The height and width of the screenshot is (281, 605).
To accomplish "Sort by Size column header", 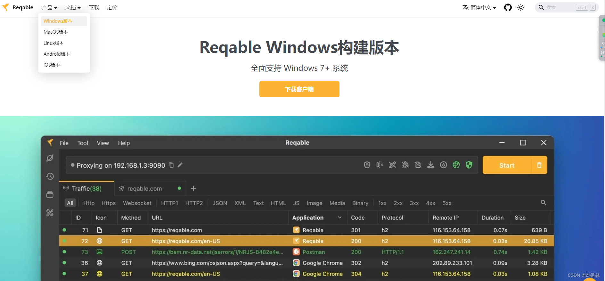I will tap(520, 218).
